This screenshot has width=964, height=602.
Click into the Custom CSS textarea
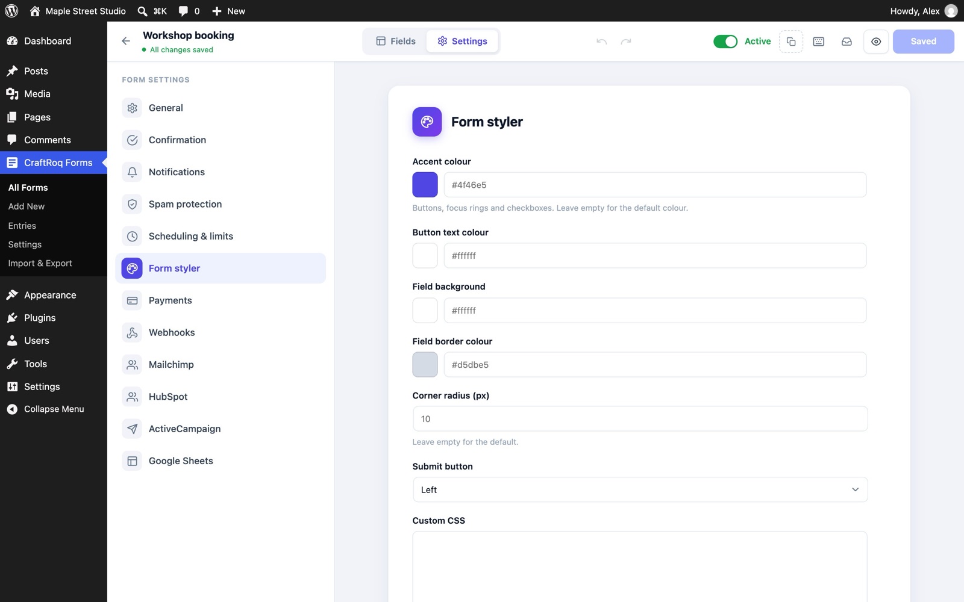(640, 566)
